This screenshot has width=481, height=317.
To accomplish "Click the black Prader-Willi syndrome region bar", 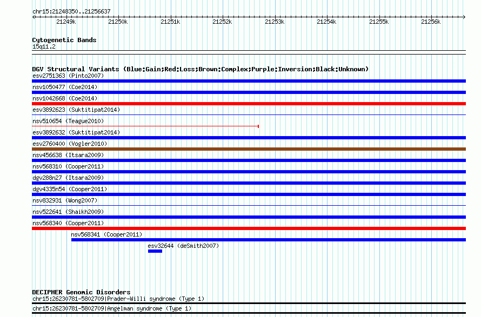I will (x=249, y=303).
